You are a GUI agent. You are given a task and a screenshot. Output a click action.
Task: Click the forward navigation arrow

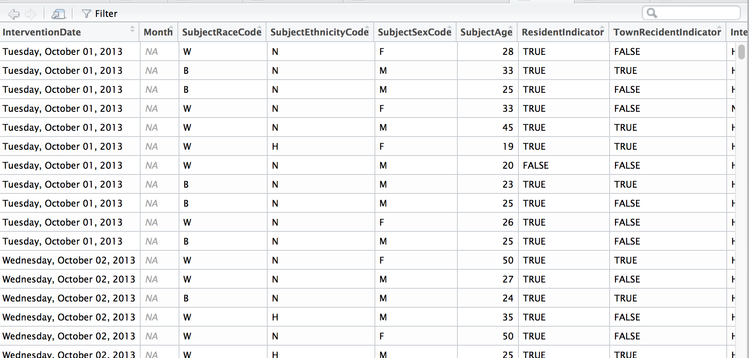(31, 14)
